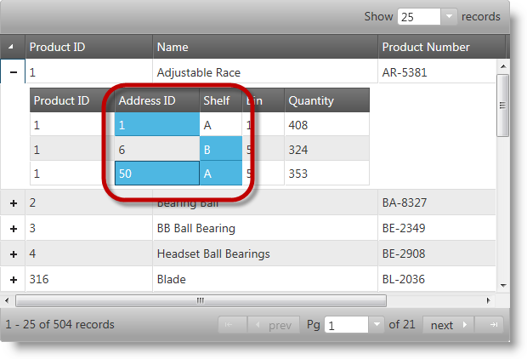This screenshot has height=359, width=527.
Task: Expand the BB Ball Bearing row
Action: pyautogui.click(x=13, y=229)
